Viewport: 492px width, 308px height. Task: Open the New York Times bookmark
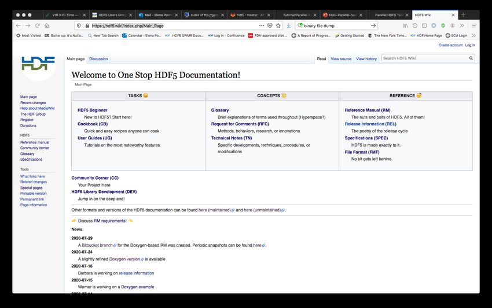(x=387, y=36)
